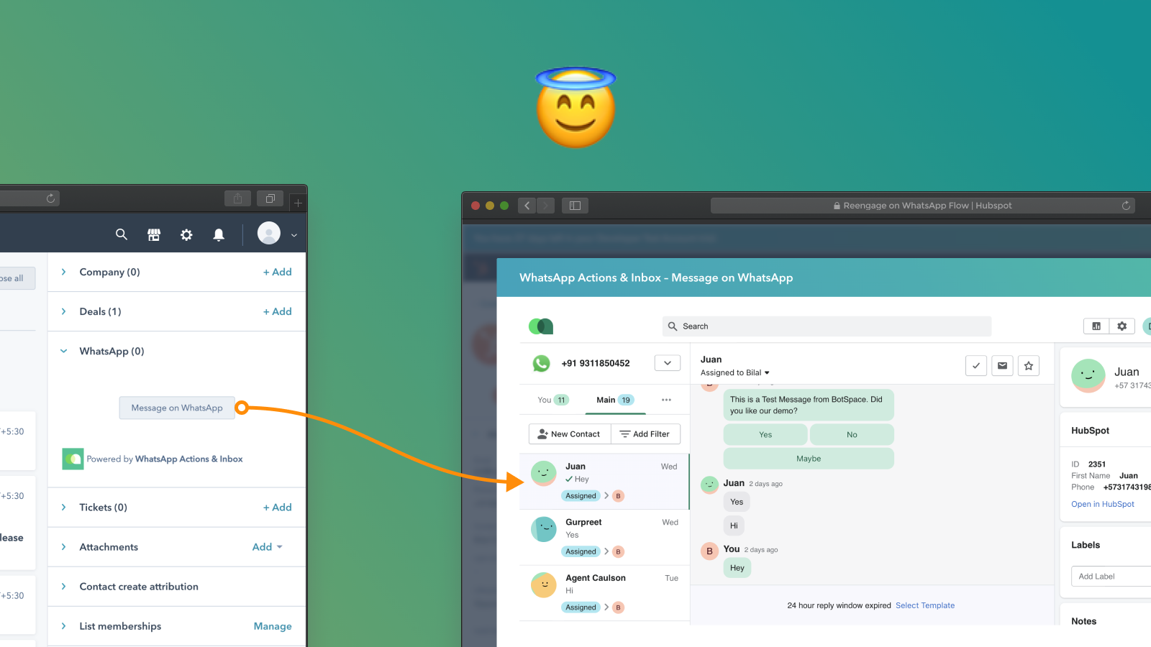Image resolution: width=1151 pixels, height=647 pixels.
Task: Star the conversation with Juan
Action: 1029,366
